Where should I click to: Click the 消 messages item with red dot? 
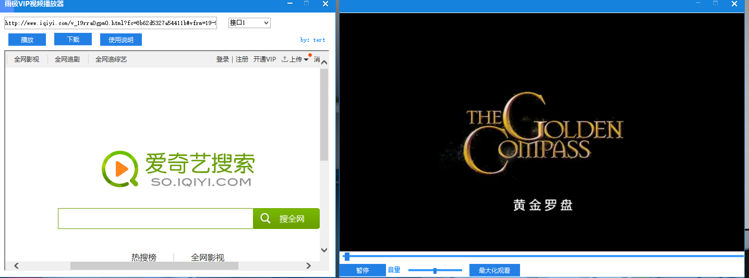[x=317, y=59]
